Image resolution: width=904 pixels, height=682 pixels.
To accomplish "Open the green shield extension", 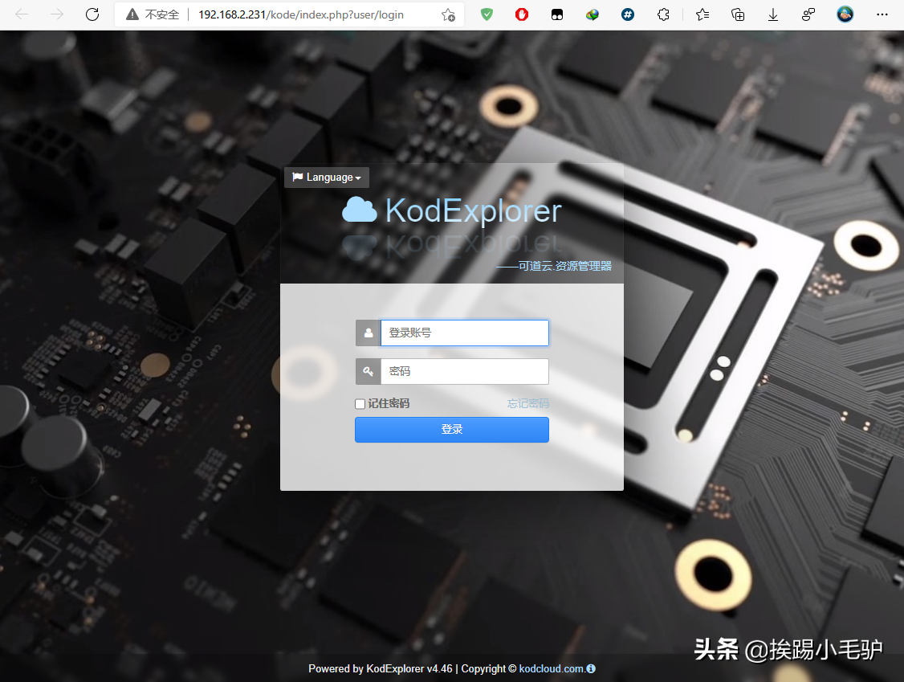I will [x=487, y=14].
